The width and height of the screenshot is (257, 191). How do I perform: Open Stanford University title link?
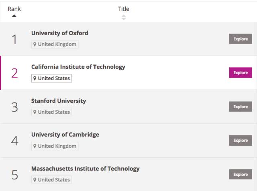point(59,101)
